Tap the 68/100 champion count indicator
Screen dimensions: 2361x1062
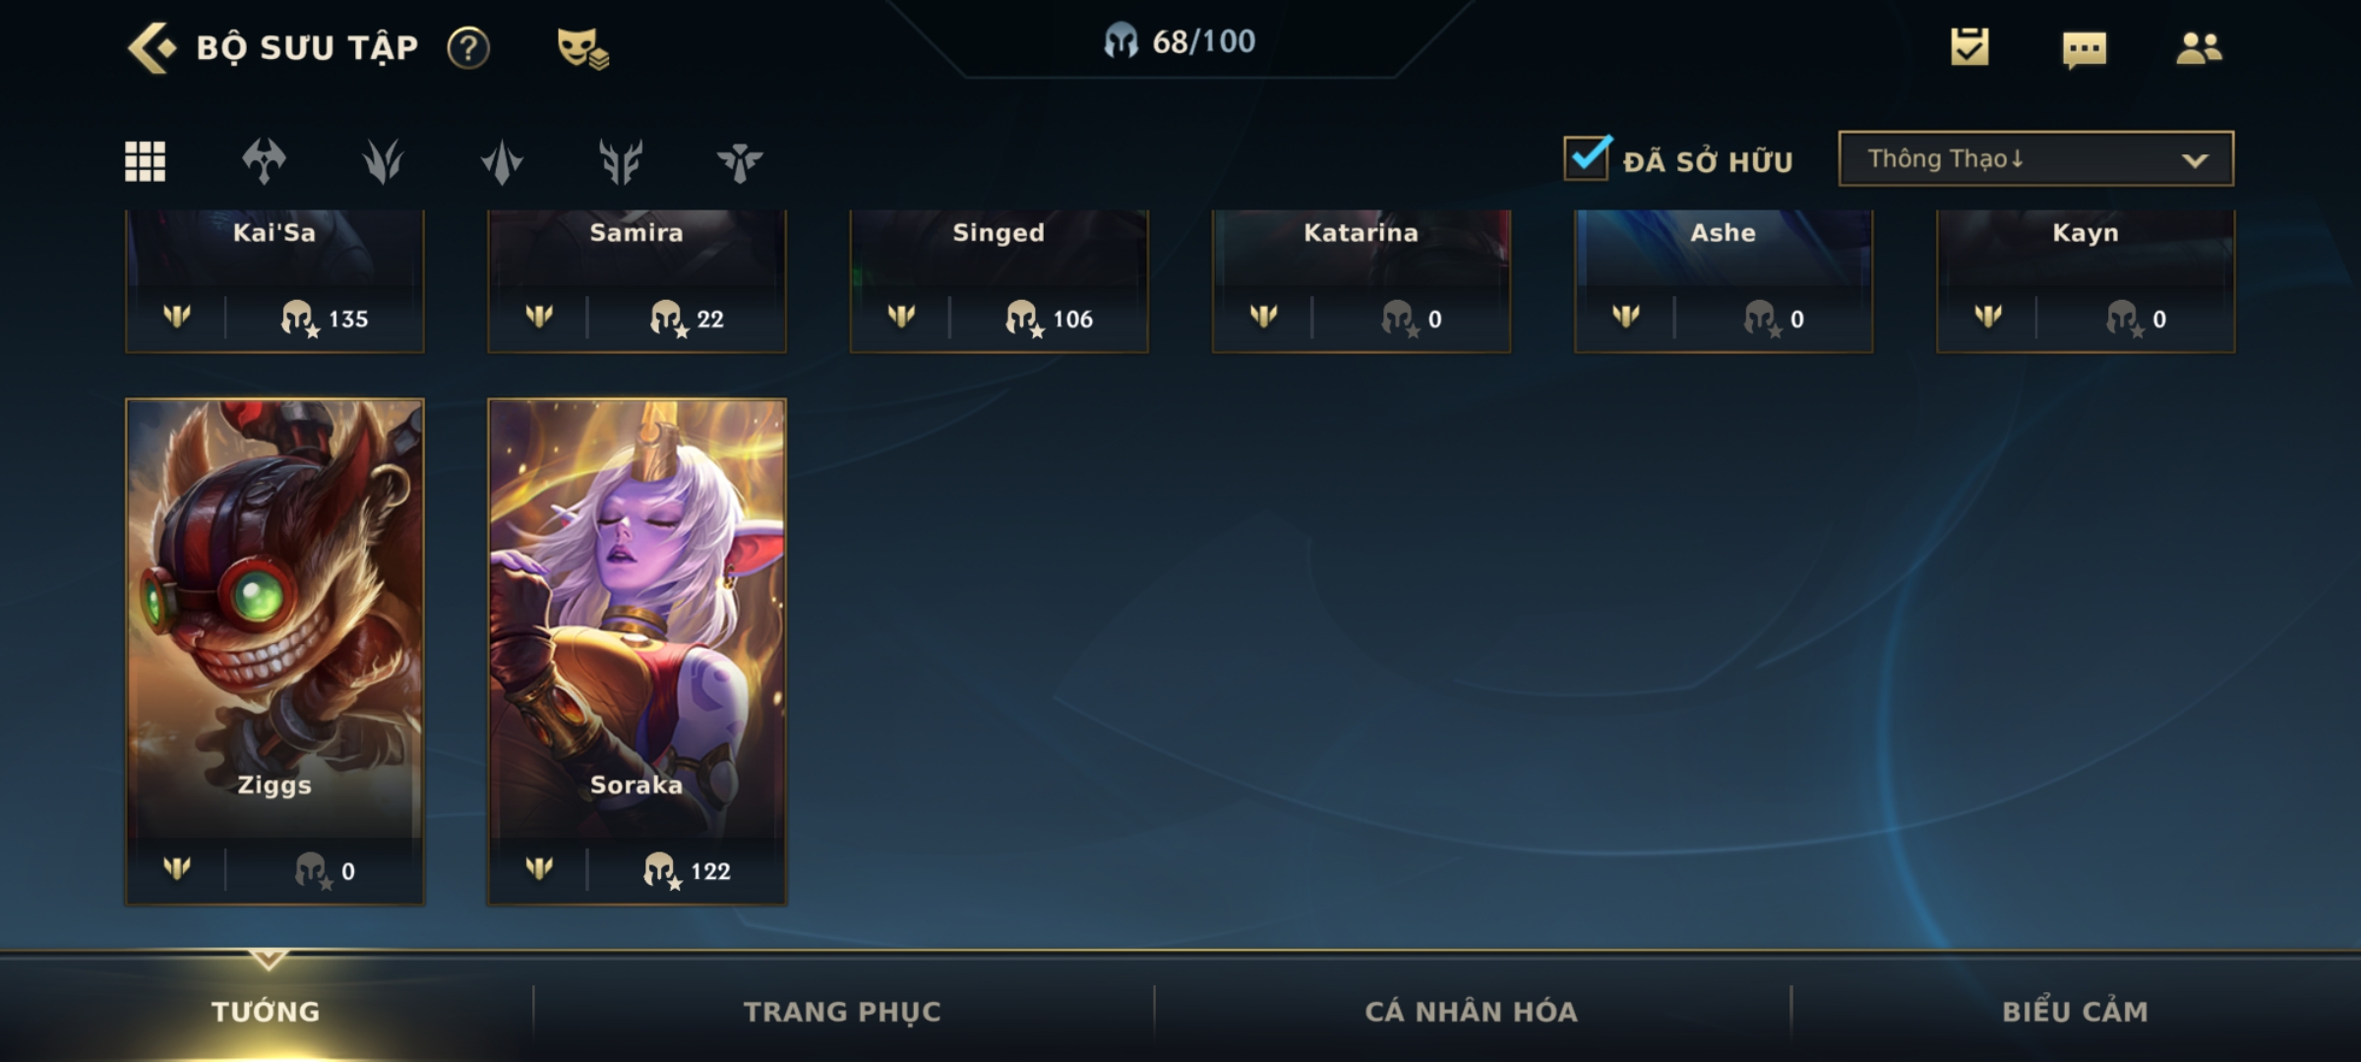1179,41
